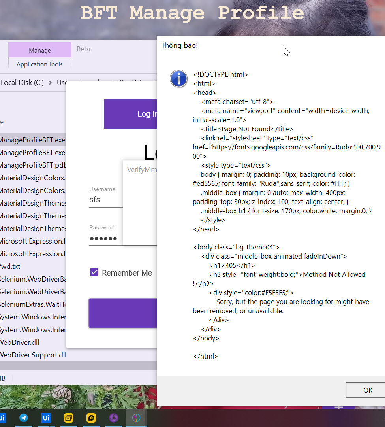Image resolution: width=385 pixels, height=427 pixels.
Task: Open Telegram from the taskbar
Action: [24, 418]
